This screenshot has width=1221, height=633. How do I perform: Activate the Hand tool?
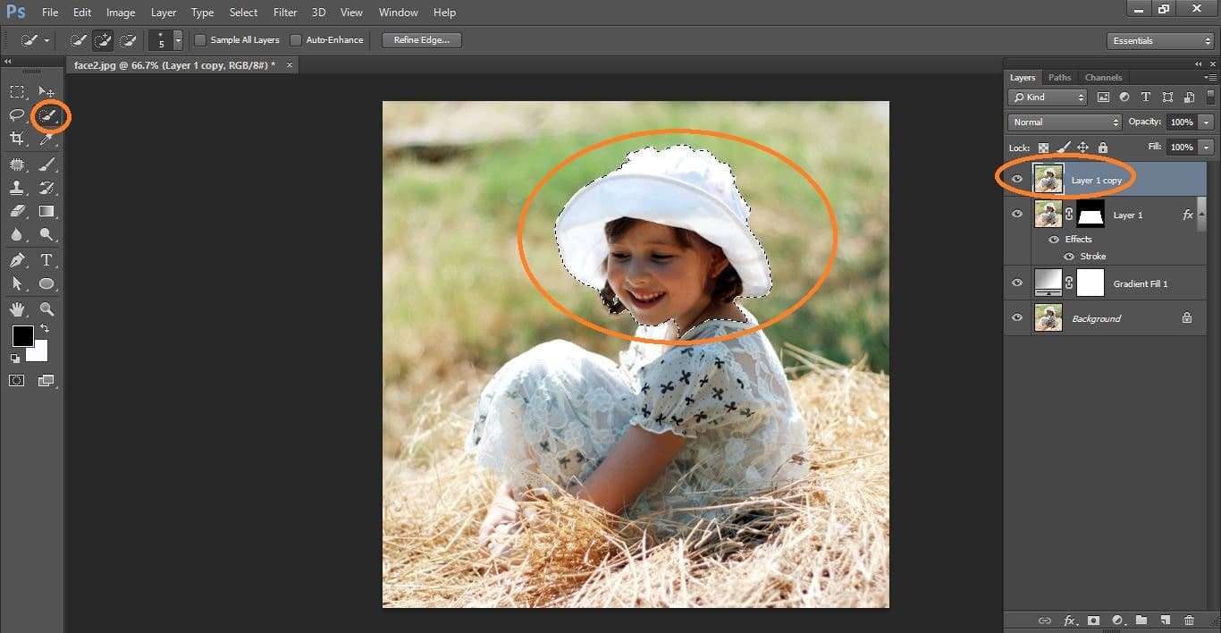17,309
